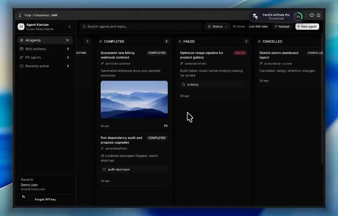Click the 12 shown count text
Image resolution: width=338 pixels, height=216 pixels.
239,27
